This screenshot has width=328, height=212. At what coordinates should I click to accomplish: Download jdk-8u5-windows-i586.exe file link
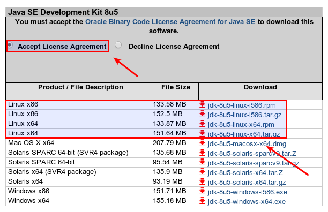point(248,192)
